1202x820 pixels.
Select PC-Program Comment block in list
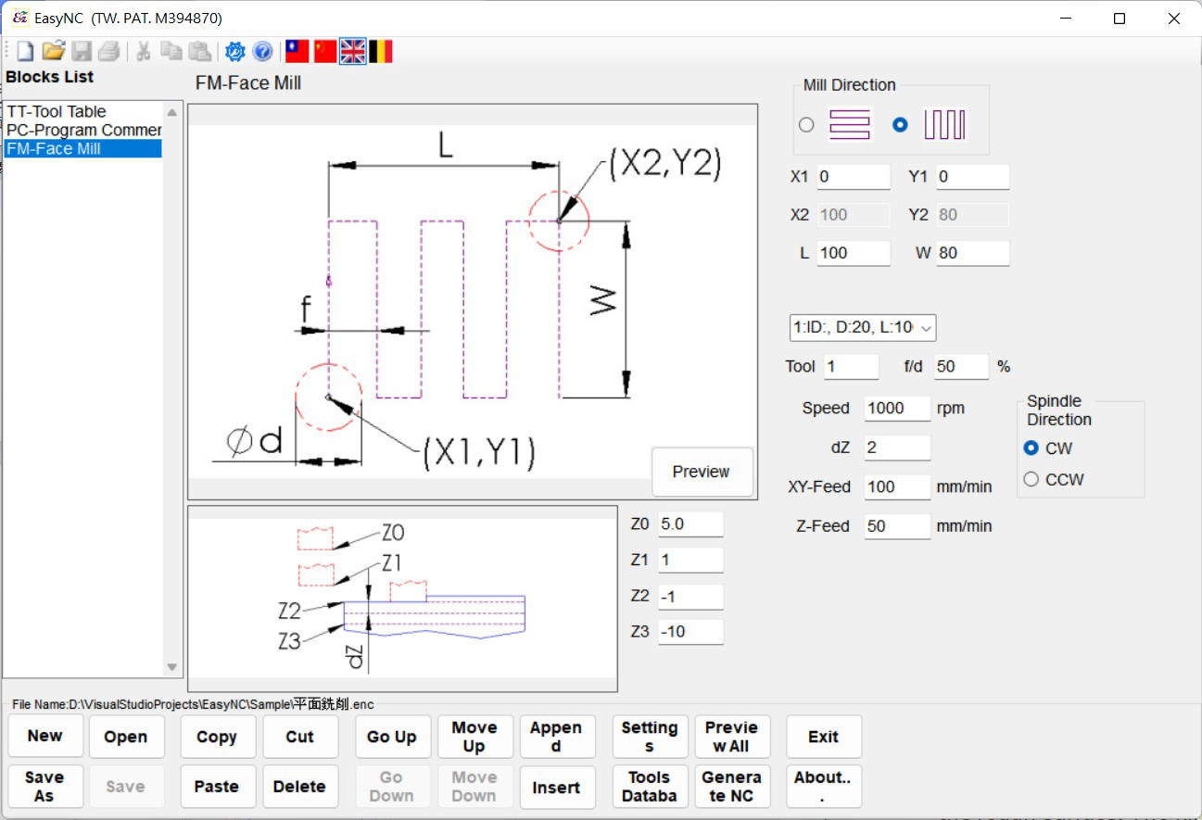(83, 130)
